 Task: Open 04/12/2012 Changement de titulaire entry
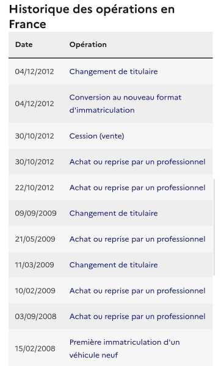point(114,71)
